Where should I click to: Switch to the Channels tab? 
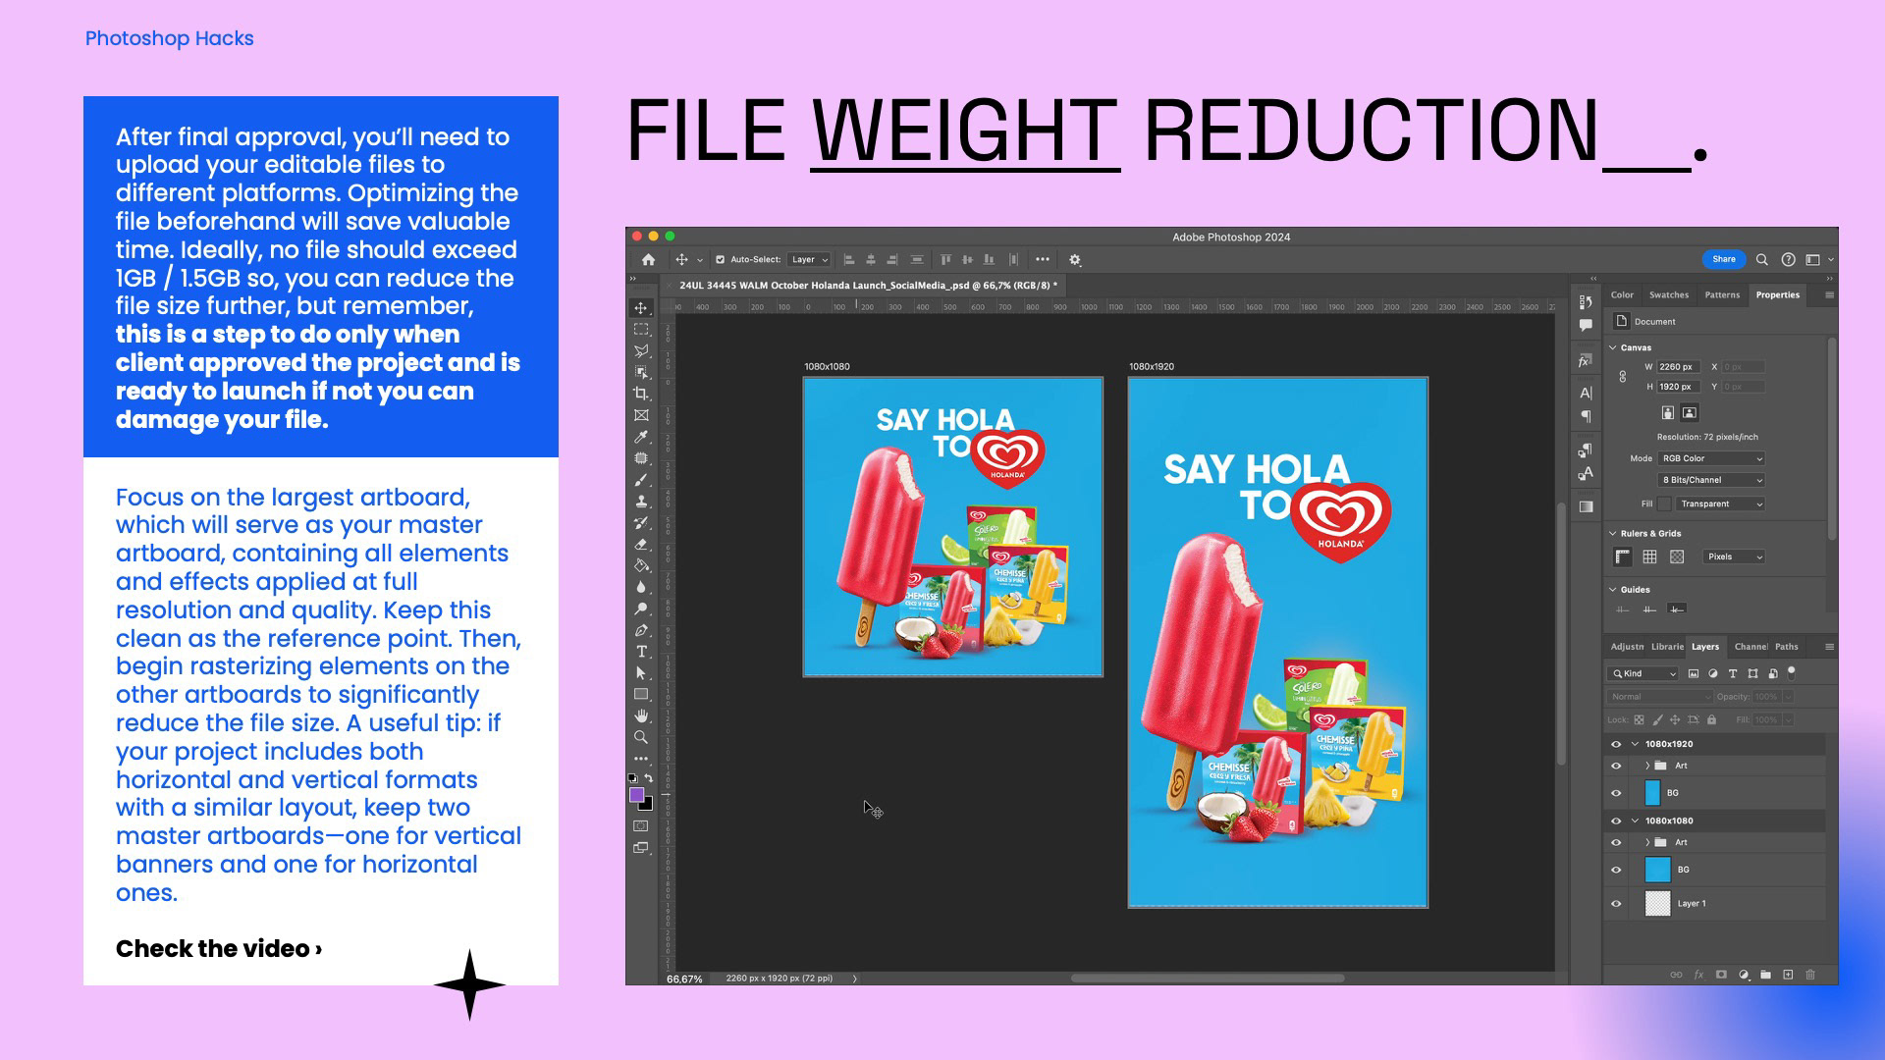pos(1750,647)
